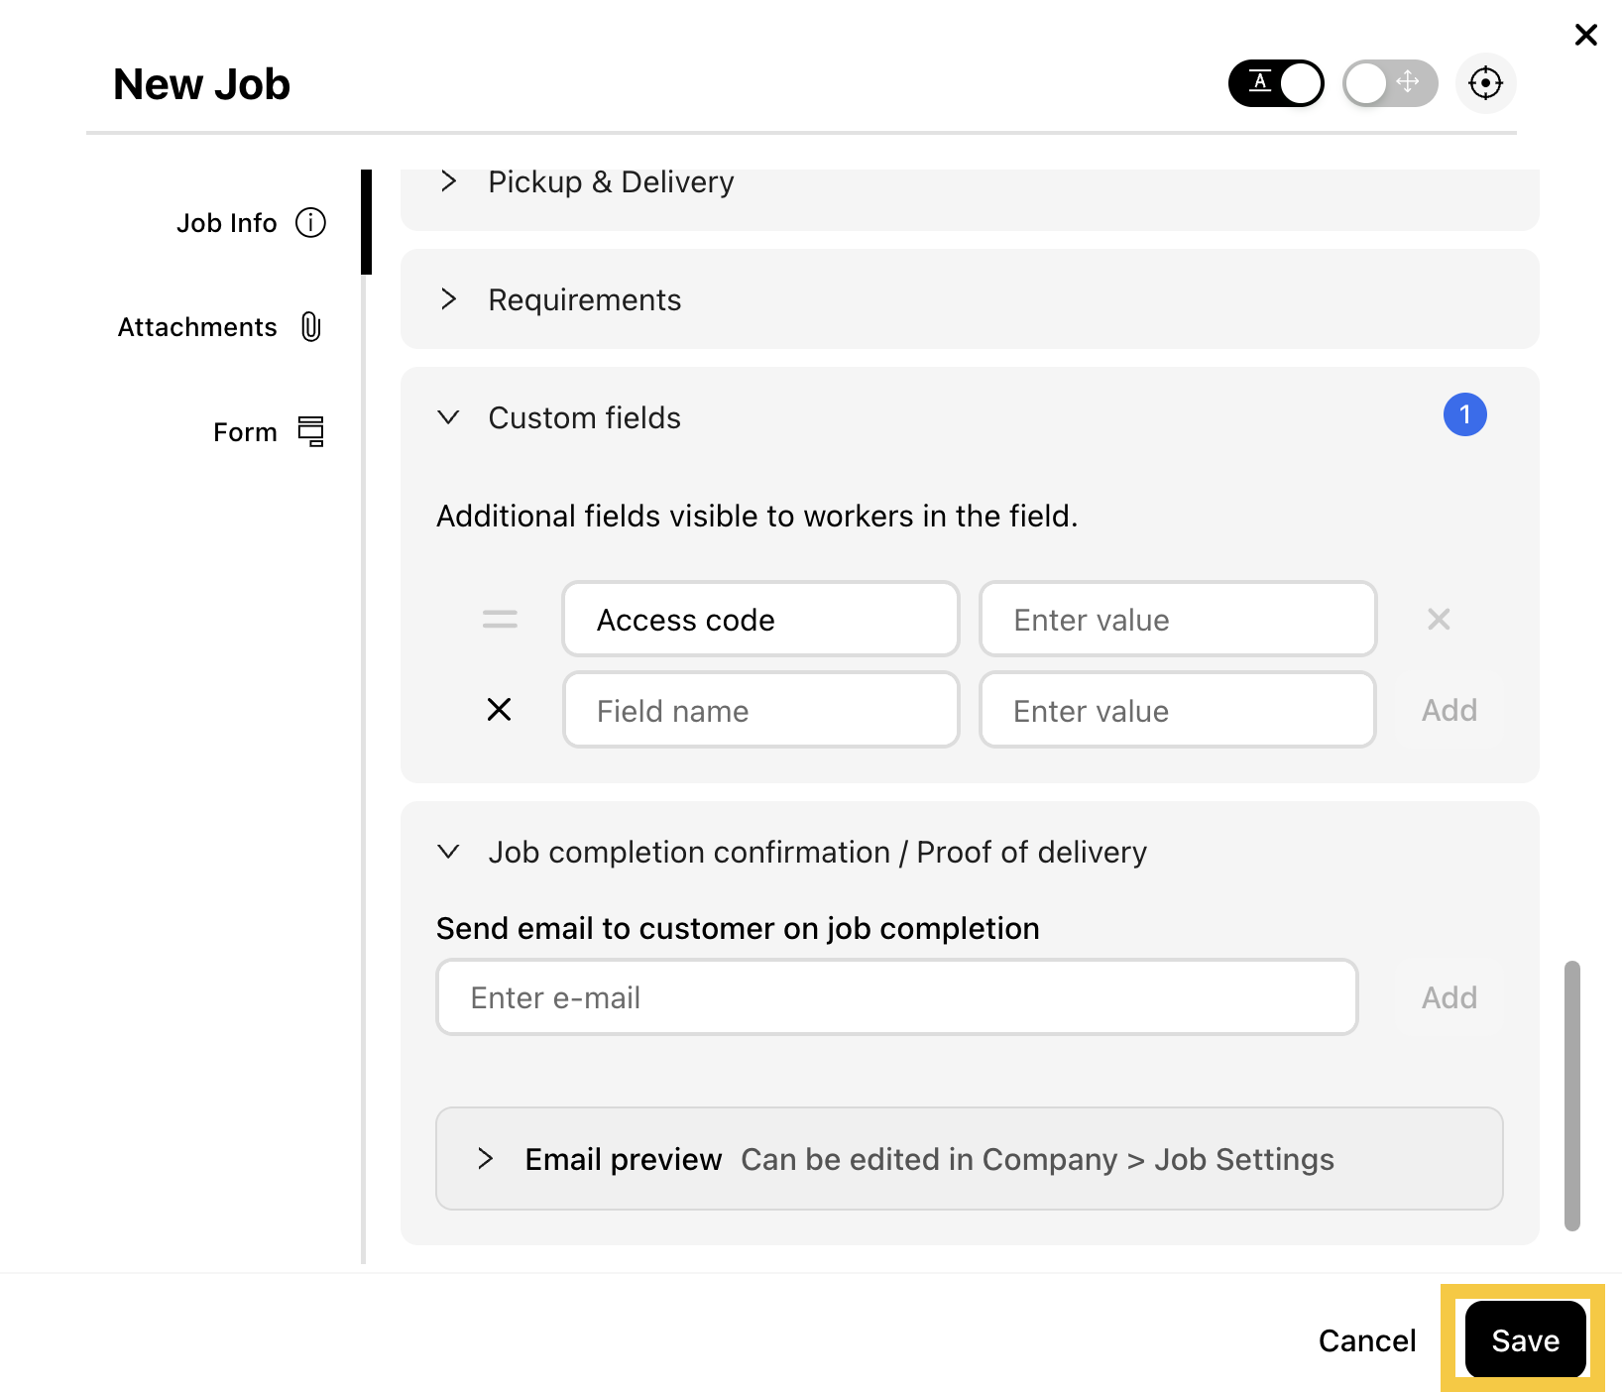Toggle the move mode switch

pos(1390,83)
